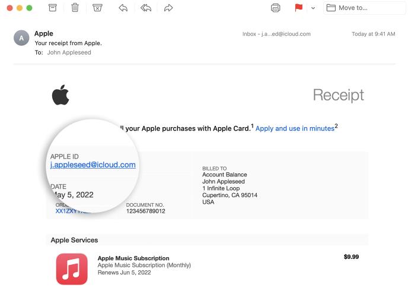The height and width of the screenshot is (294, 408).
Task: Minimize window with yellow button
Action: point(20,8)
